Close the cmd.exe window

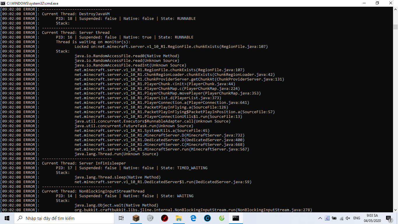(x=391, y=3)
